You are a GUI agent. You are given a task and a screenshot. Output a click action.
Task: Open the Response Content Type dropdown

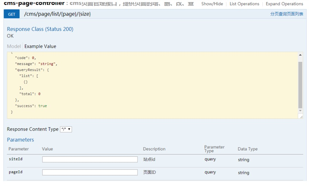(66, 129)
